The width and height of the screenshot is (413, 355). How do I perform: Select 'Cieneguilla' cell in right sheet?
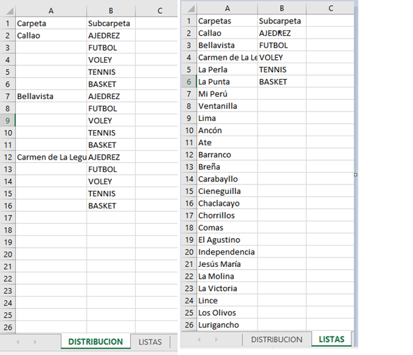coord(227,191)
